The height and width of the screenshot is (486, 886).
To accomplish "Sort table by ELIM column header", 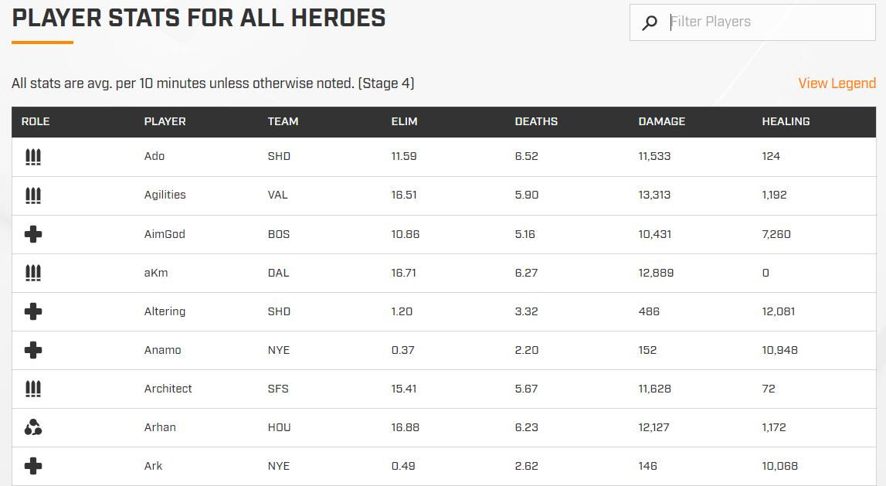I will (404, 121).
